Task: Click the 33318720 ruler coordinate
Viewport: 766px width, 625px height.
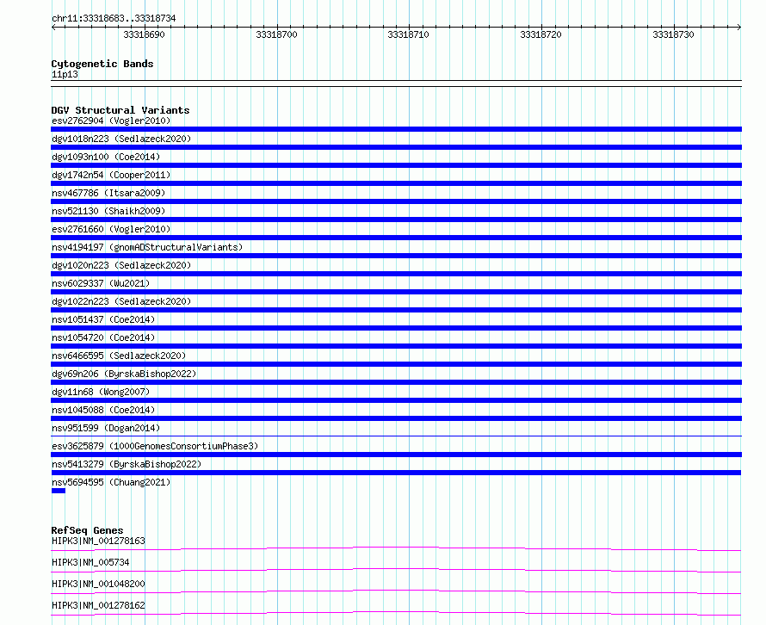Action: (541, 34)
